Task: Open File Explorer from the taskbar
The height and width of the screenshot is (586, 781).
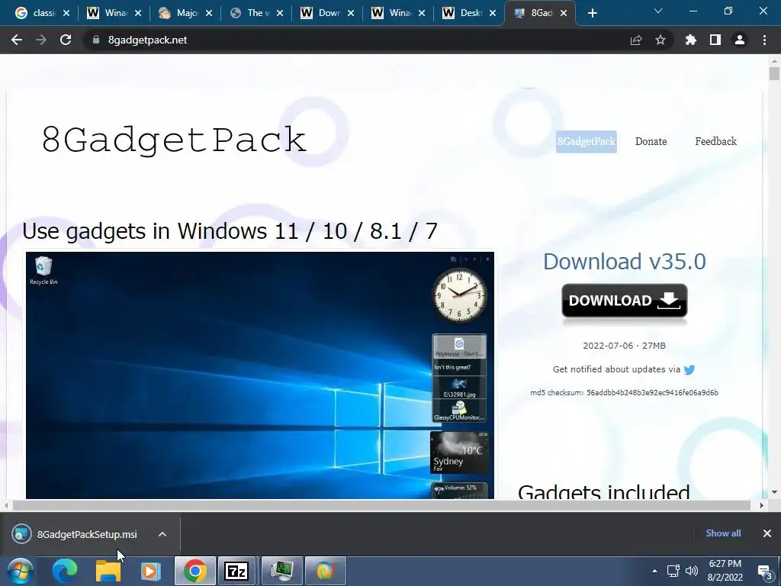Action: [108, 571]
